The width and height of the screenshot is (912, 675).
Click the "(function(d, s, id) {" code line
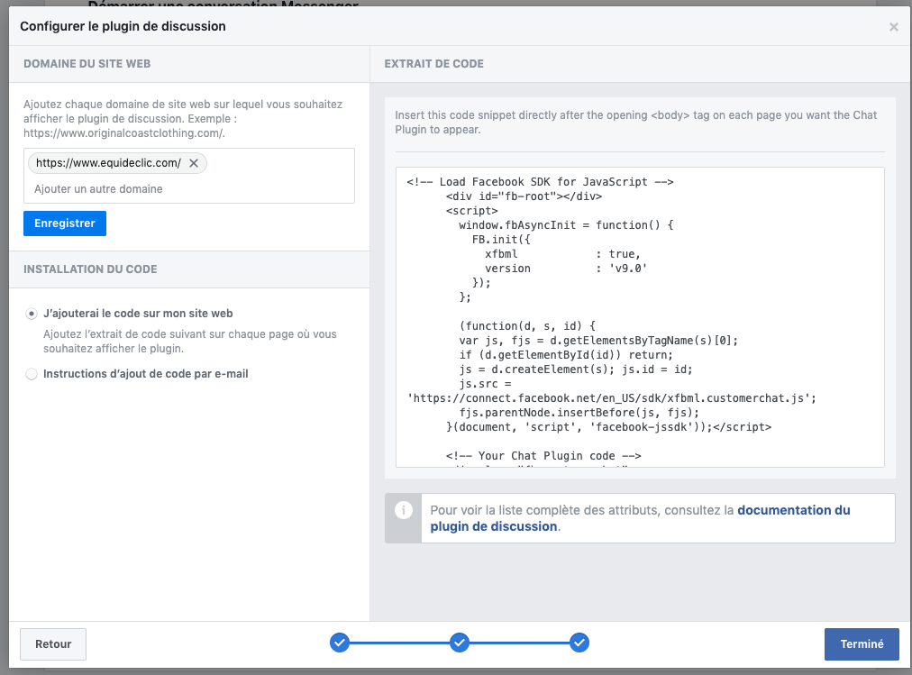click(527, 326)
